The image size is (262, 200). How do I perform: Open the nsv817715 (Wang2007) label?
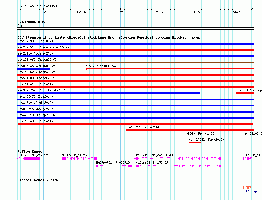tap(35, 109)
